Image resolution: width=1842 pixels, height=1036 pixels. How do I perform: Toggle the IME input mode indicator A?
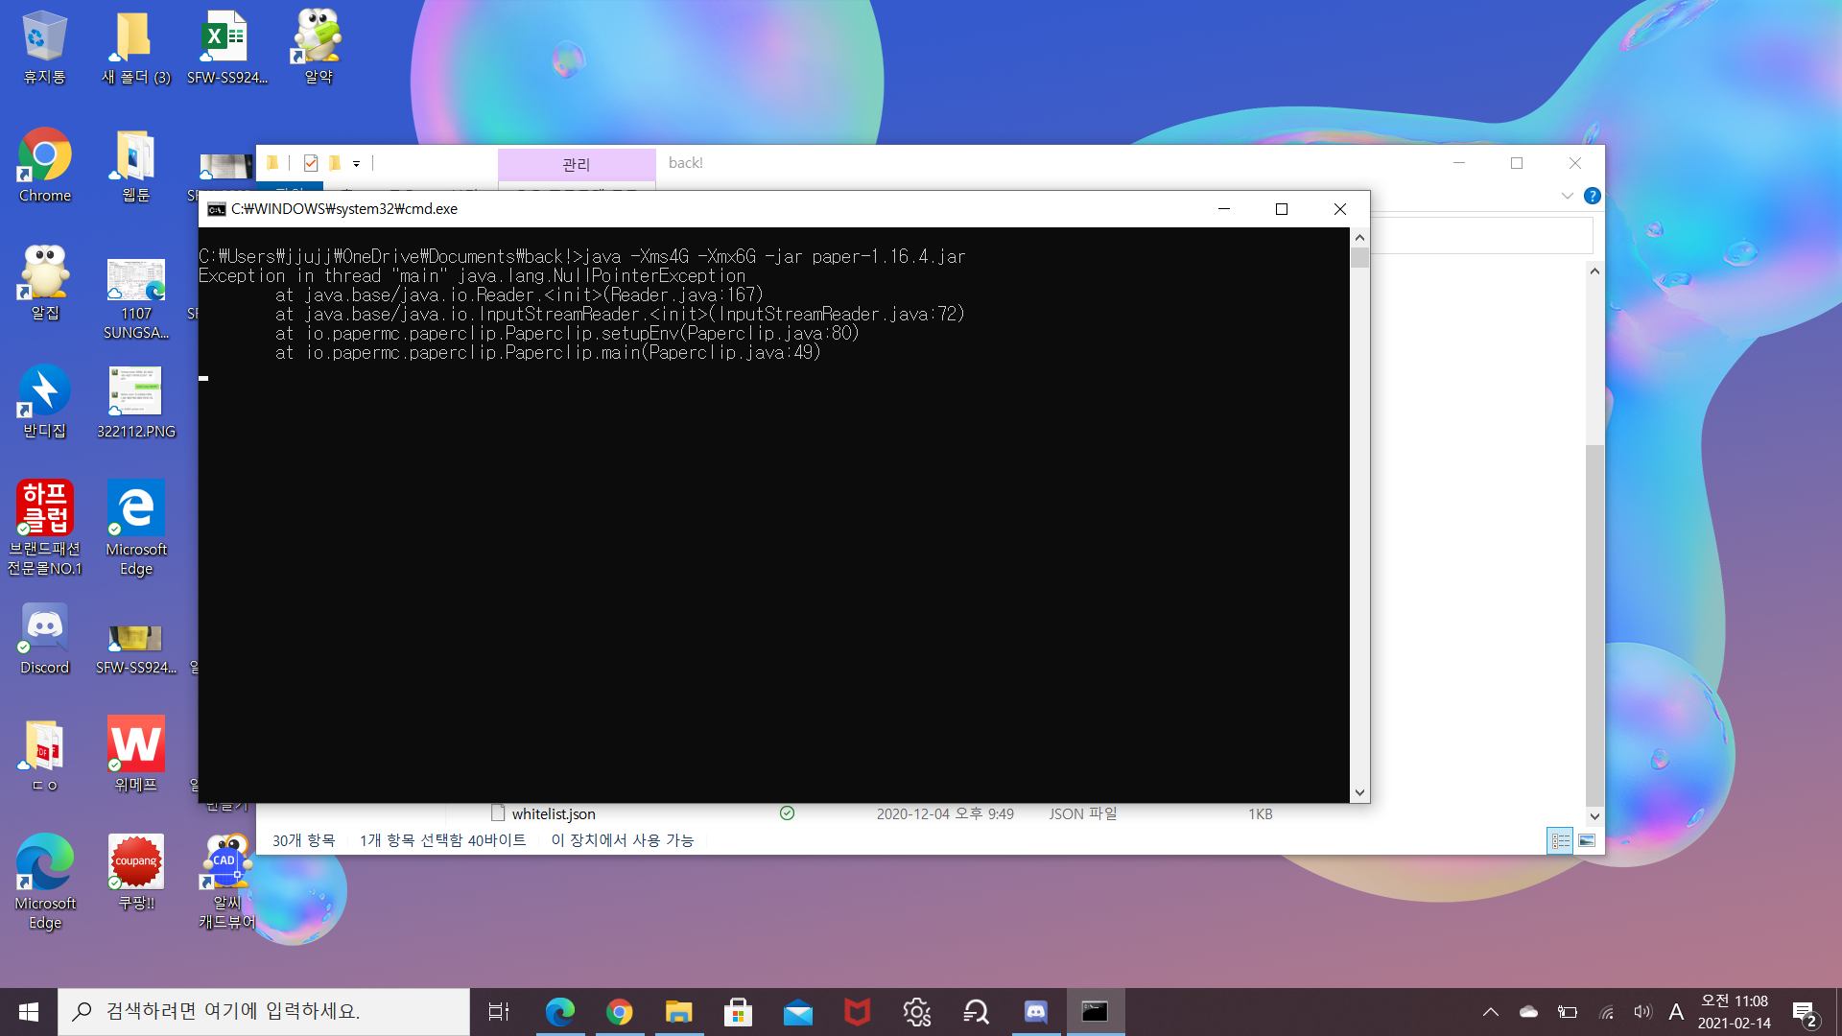1676,1012
